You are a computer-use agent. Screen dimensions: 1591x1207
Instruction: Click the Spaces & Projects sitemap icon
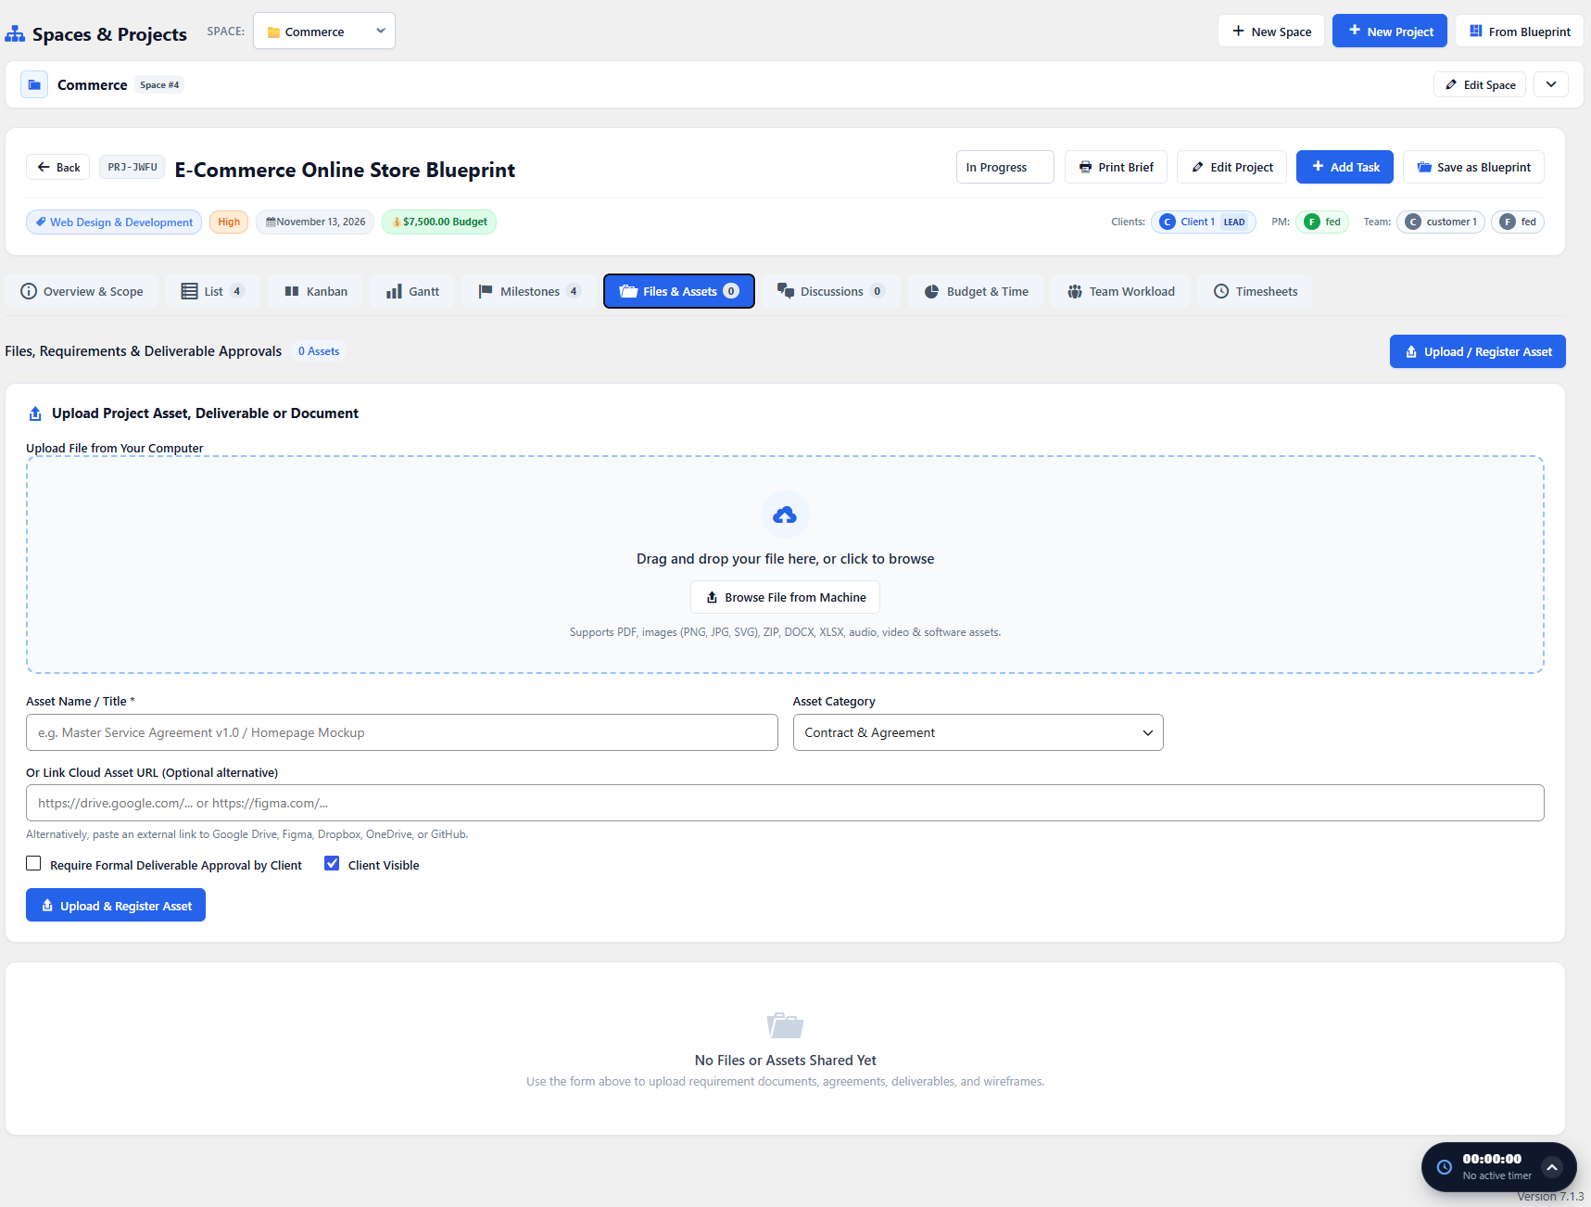15,34
